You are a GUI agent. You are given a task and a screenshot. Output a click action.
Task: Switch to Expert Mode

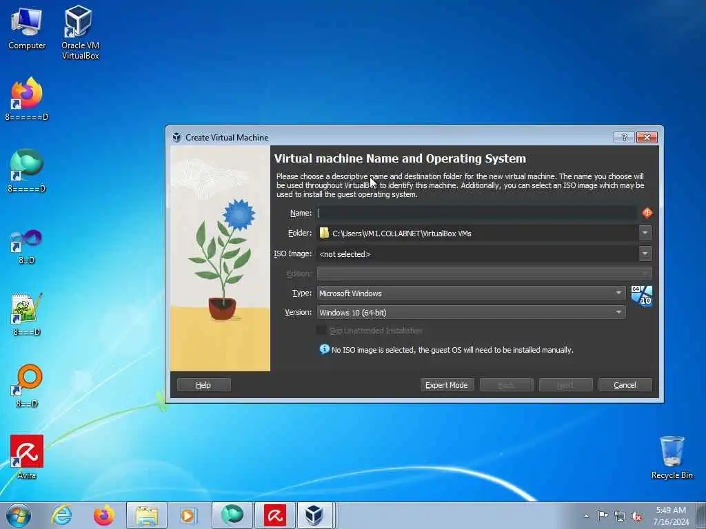tap(447, 385)
